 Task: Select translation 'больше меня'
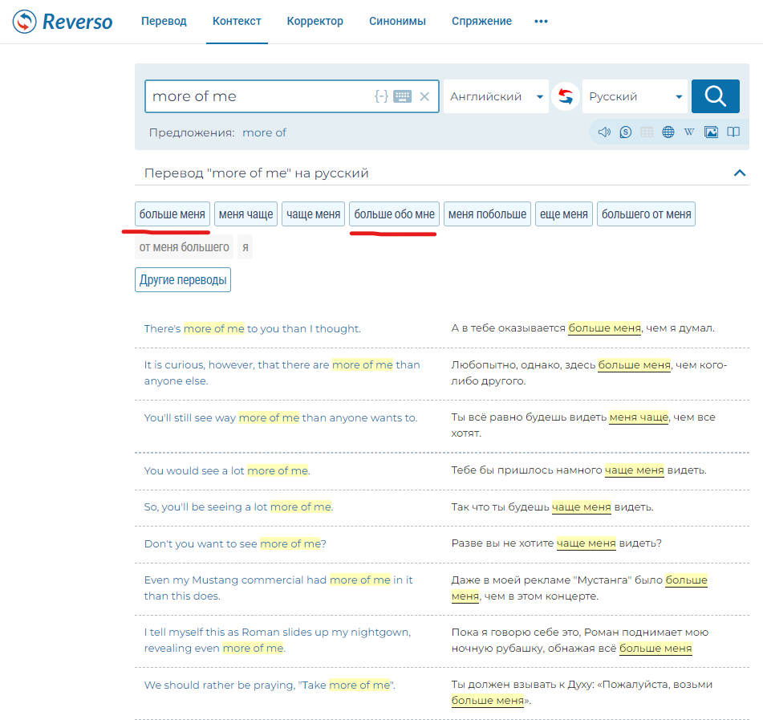click(x=172, y=214)
